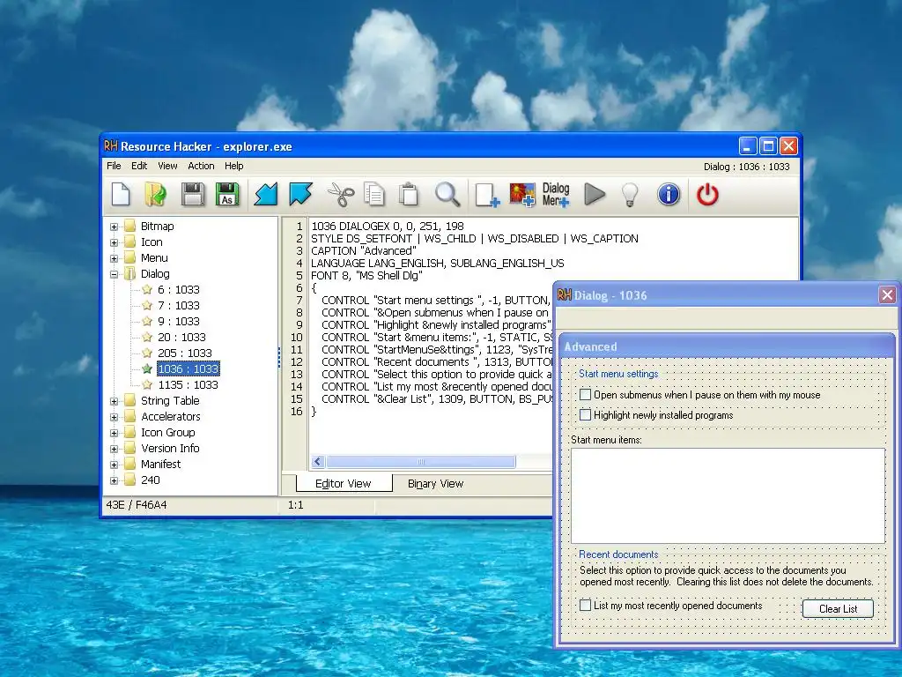Open the Help menu
Viewport: 902px width, 677px height.
click(x=234, y=166)
